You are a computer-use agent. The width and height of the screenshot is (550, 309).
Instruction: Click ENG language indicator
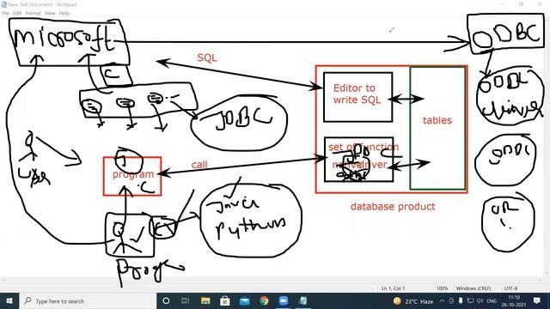[x=492, y=301]
